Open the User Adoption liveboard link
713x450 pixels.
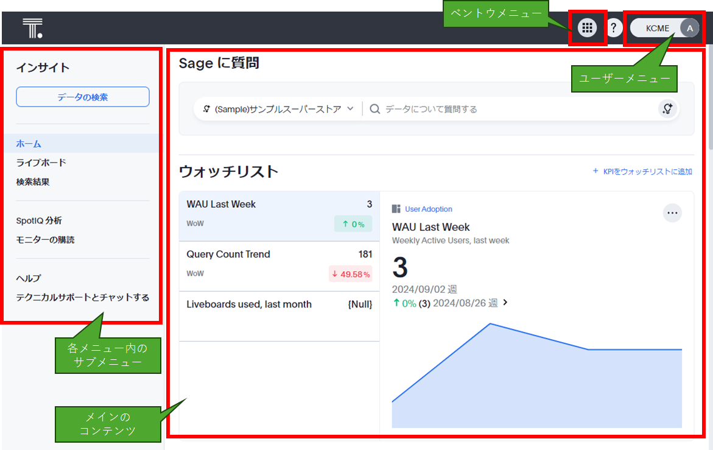429,209
